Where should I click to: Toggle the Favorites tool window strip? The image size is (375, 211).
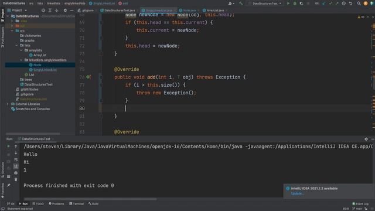2,190
